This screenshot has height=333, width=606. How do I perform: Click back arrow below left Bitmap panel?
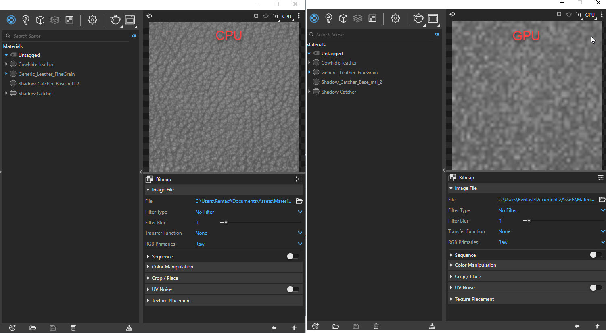pos(274,328)
